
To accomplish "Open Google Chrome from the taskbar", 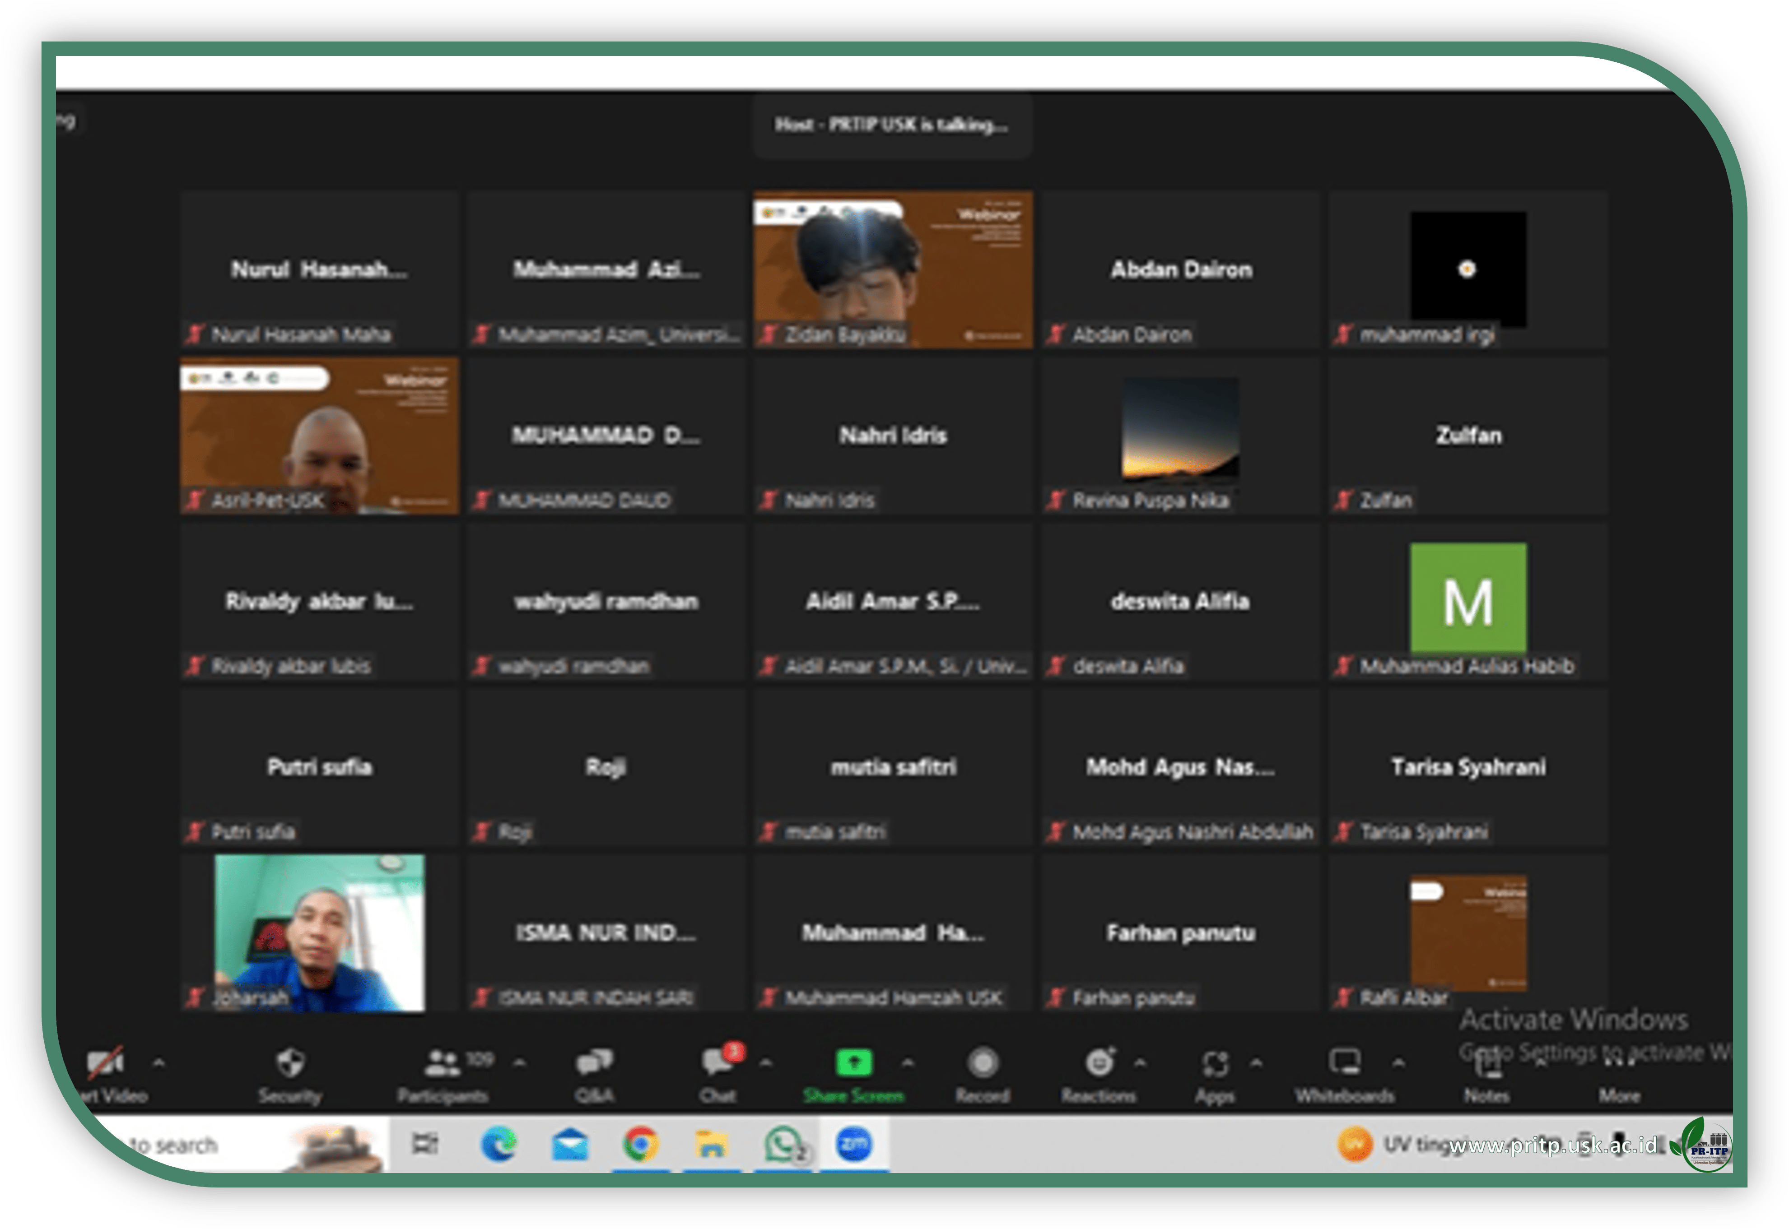I will 640,1144.
